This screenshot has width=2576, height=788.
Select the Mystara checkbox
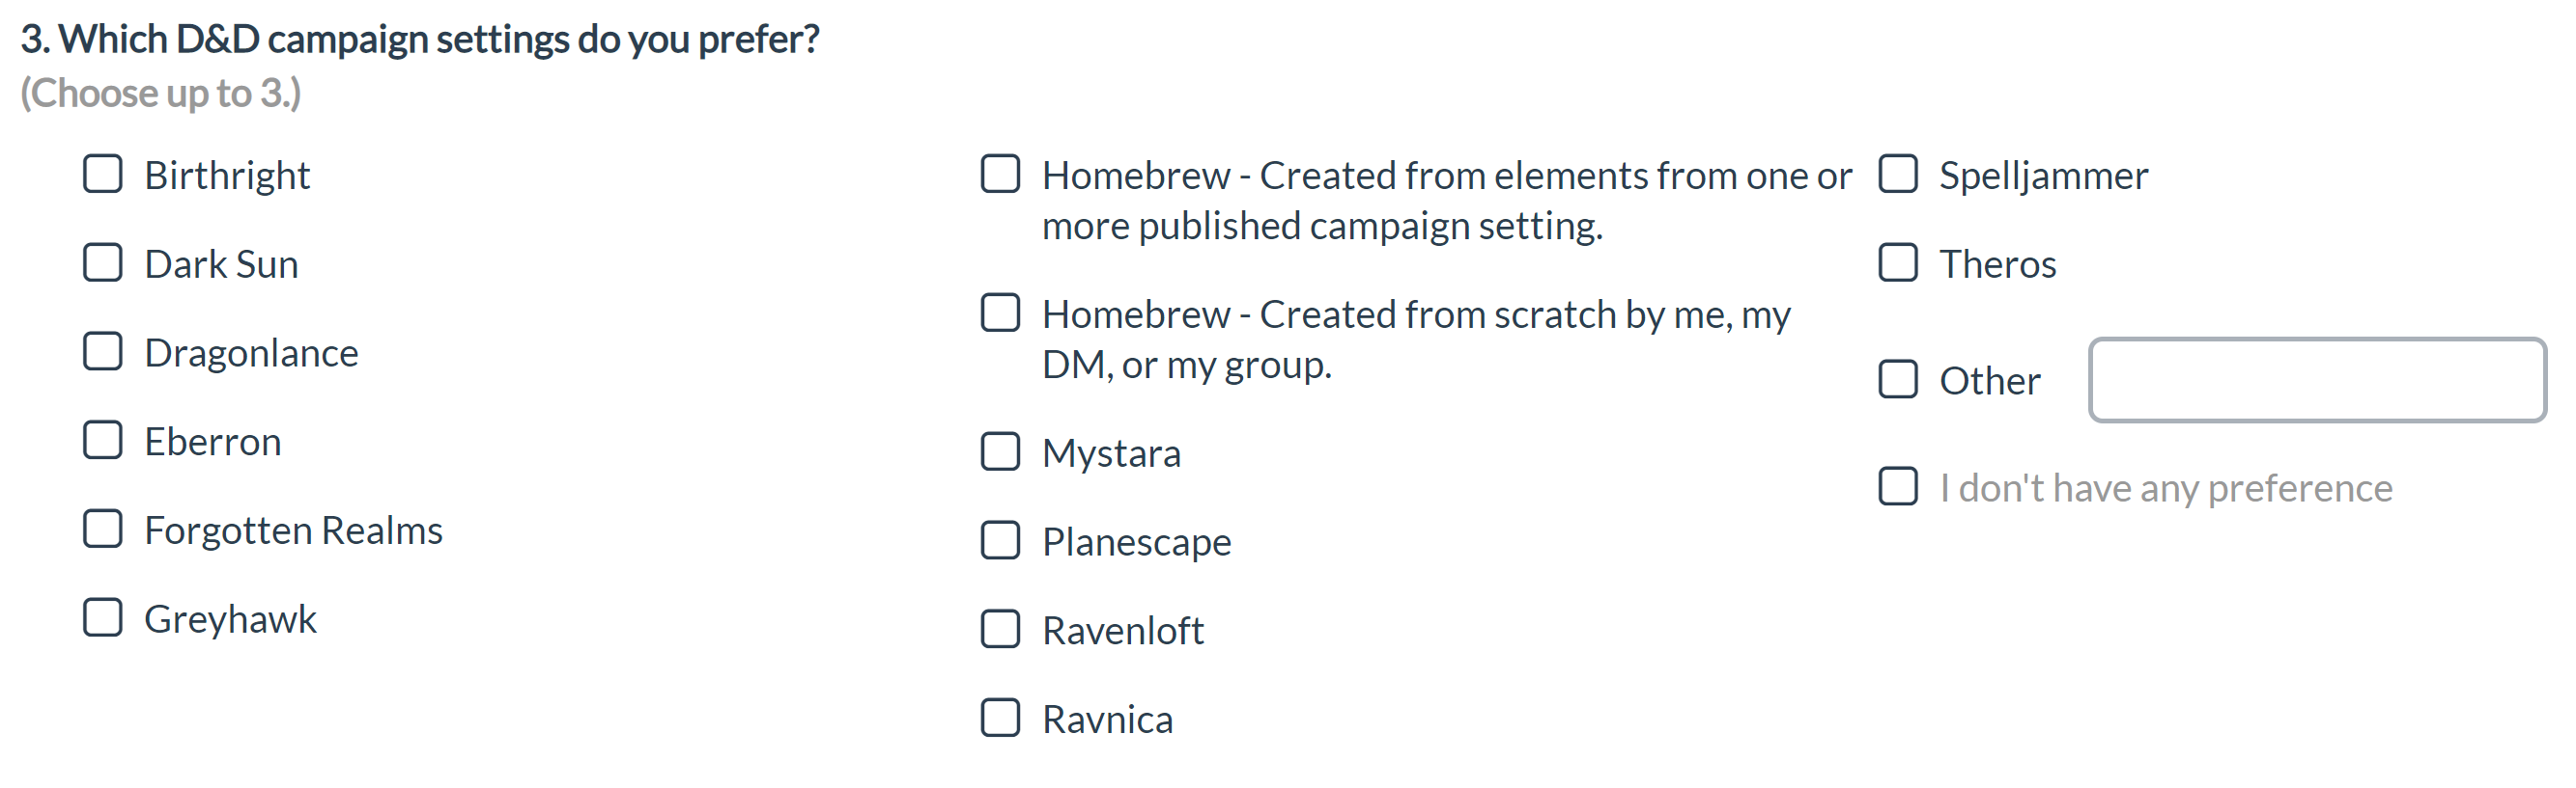[x=1000, y=451]
